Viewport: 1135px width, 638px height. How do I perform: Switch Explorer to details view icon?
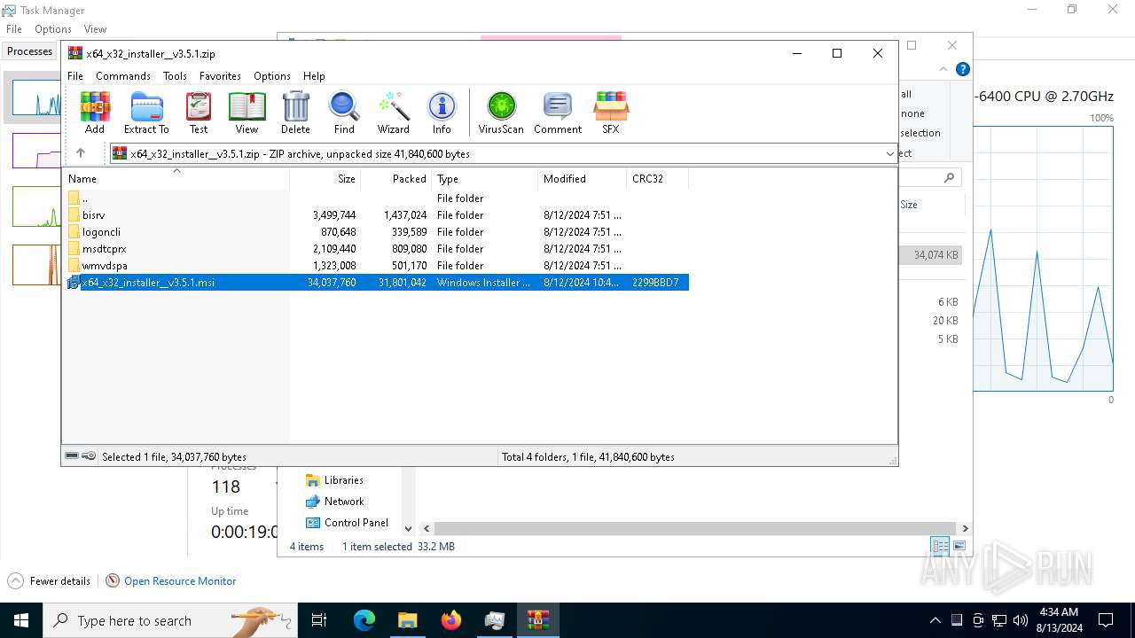coord(940,547)
